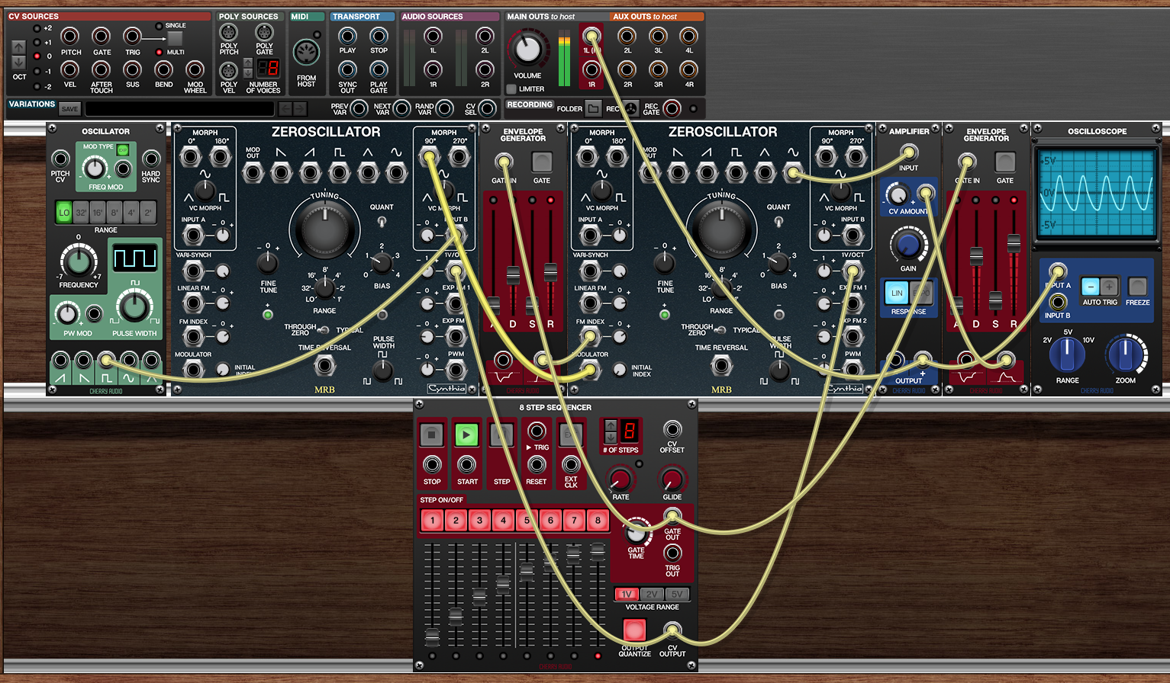The width and height of the screenshot is (1170, 683).
Task: Click the REC GATE jack
Action: (672, 108)
